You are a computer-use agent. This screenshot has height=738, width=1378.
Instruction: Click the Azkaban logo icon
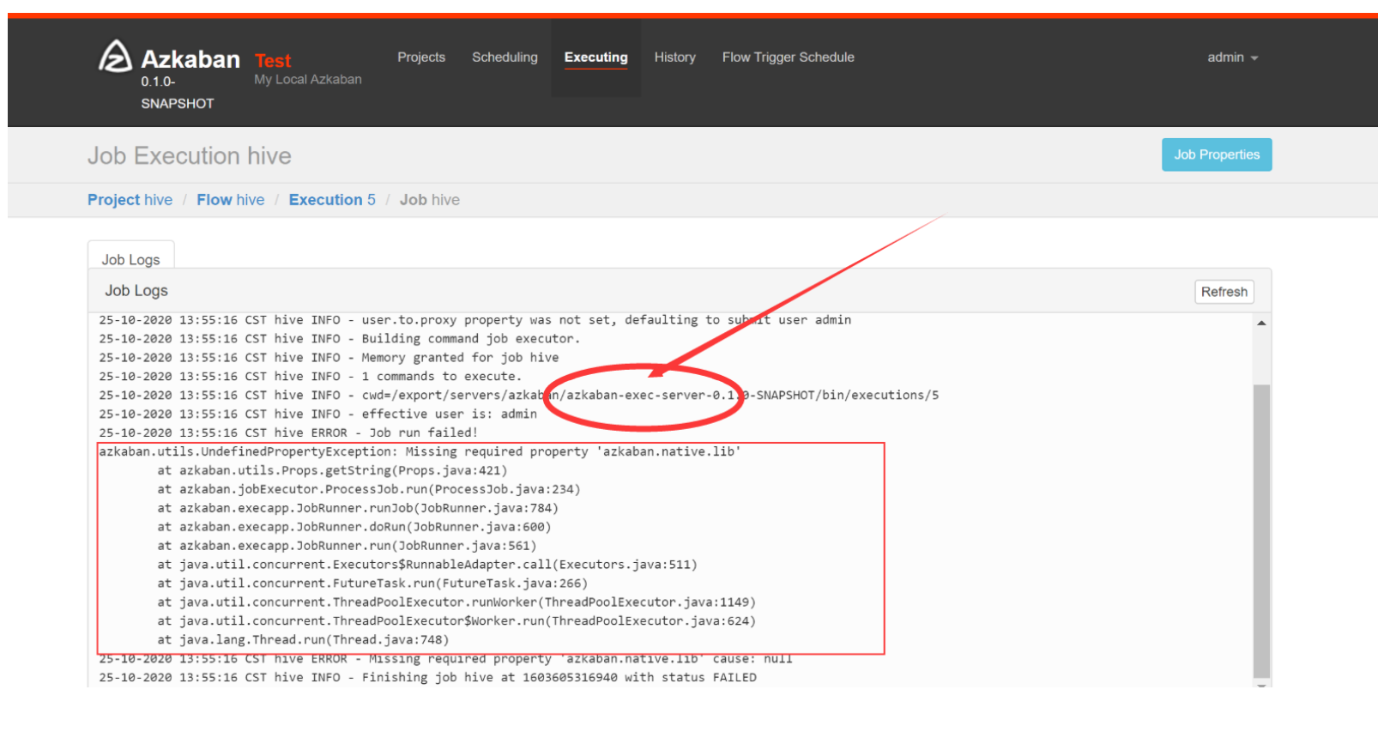coord(115,57)
